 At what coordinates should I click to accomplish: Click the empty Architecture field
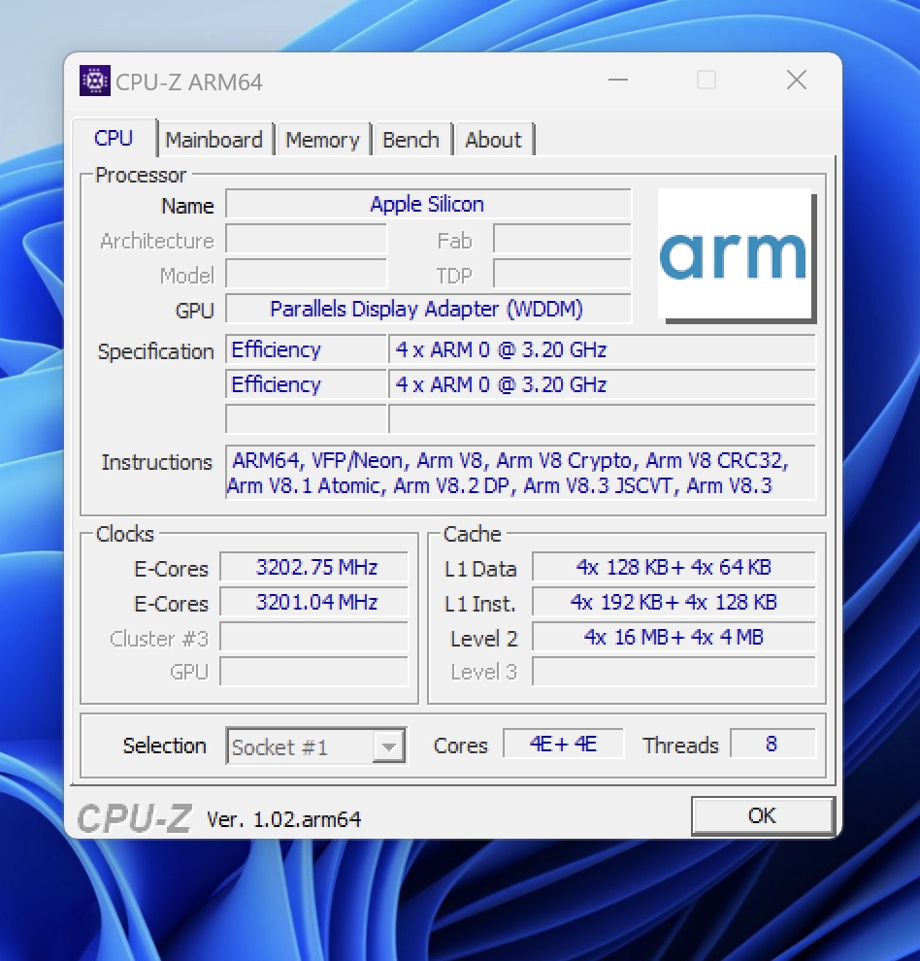coord(307,239)
